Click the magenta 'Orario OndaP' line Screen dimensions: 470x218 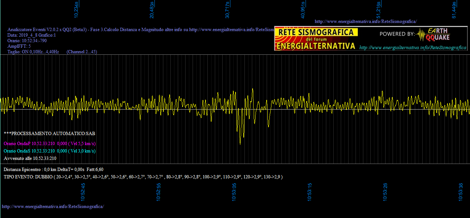(50, 144)
